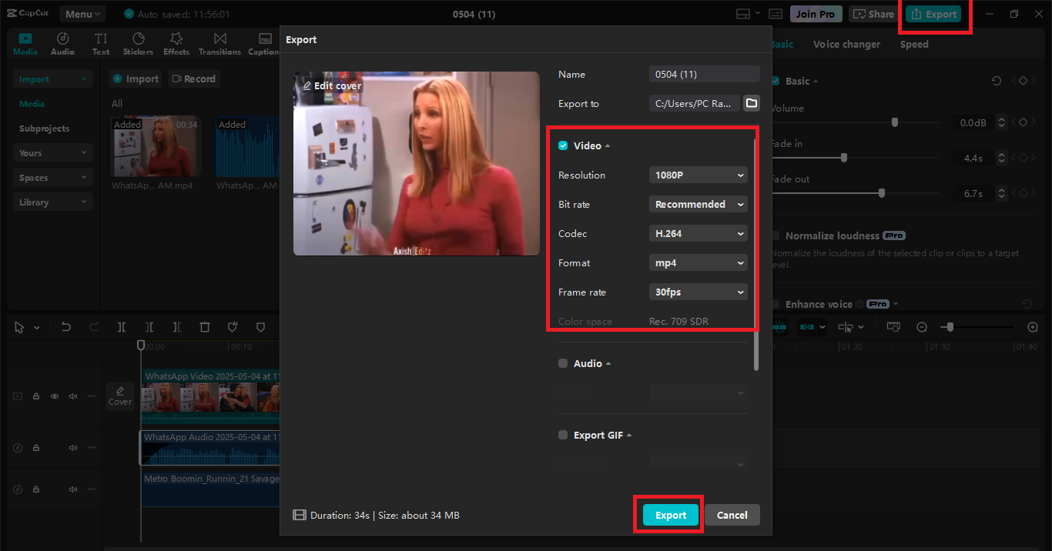This screenshot has width=1052, height=551.
Task: Open the layout options dropdown in title bar
Action: tap(747, 14)
